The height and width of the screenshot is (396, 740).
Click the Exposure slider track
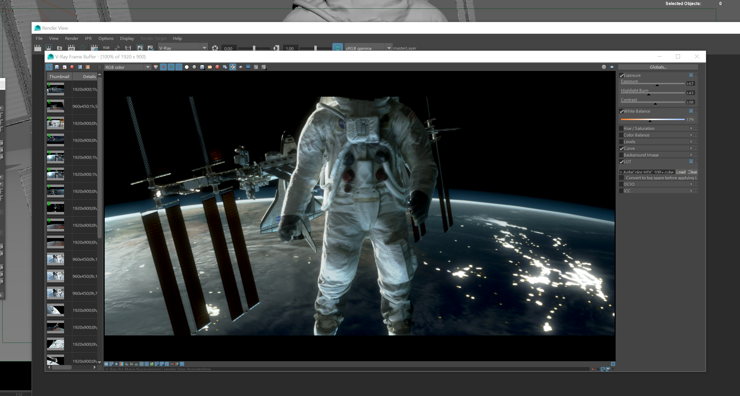652,84
